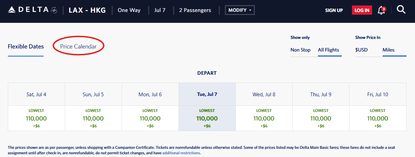This screenshot has width=415, height=157.
Task: Click the search magnifier icon
Action: coord(401,10)
